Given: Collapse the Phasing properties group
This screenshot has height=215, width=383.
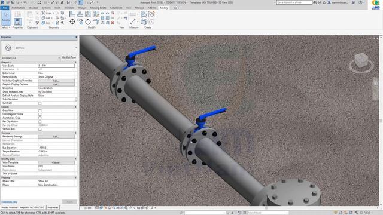Looking at the screenshot, I should [x=75, y=177].
